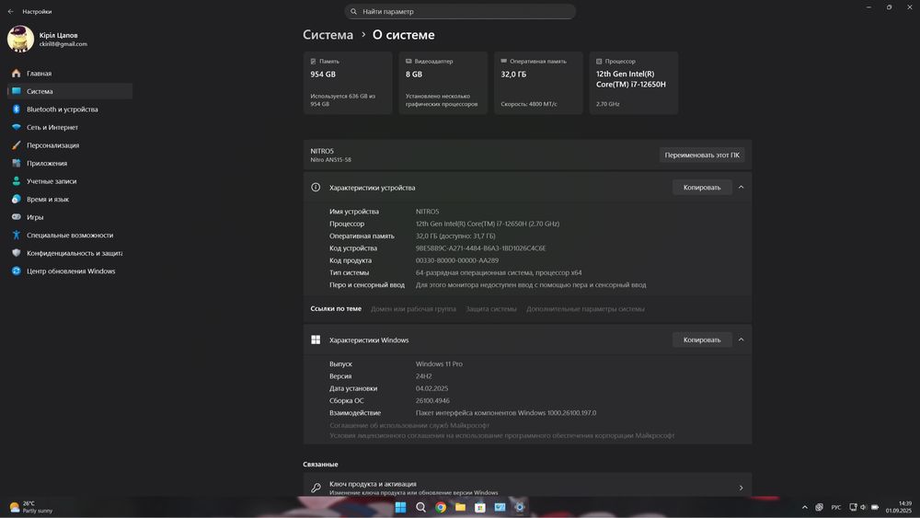Open Соглашение об использовании служб Майкрософт
Image resolution: width=920 pixels, height=518 pixels.
coord(409,425)
